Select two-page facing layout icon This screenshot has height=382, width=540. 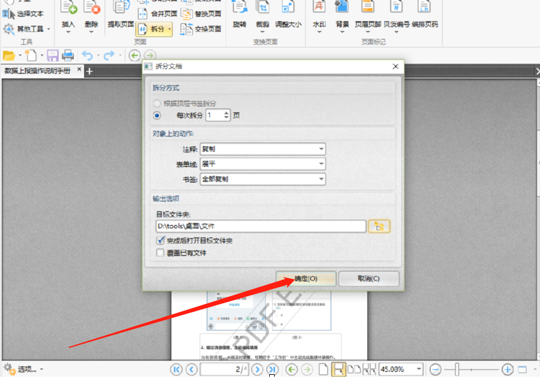354,370
